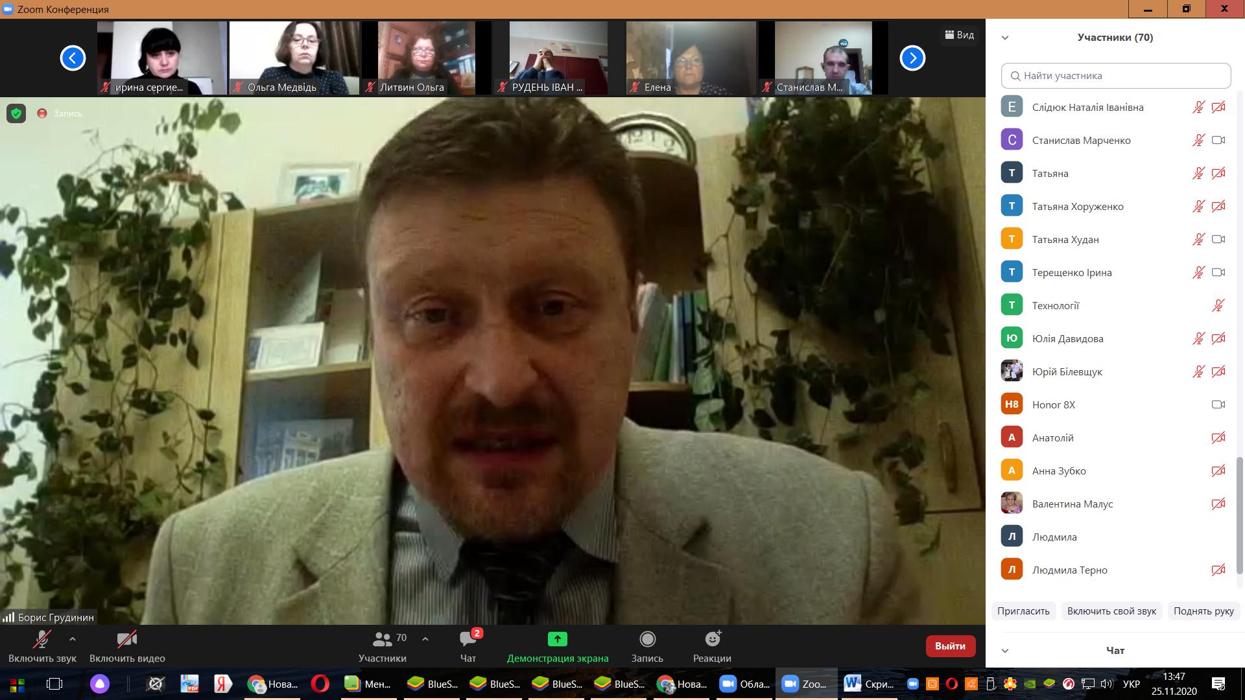The image size is (1245, 700).
Task: Click Поднять руку button
Action: pyautogui.click(x=1203, y=611)
